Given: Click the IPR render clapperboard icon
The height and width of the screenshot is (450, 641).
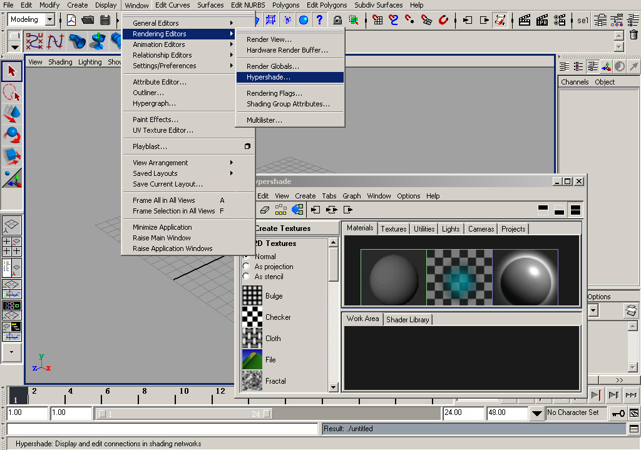Looking at the screenshot, I should [542, 19].
